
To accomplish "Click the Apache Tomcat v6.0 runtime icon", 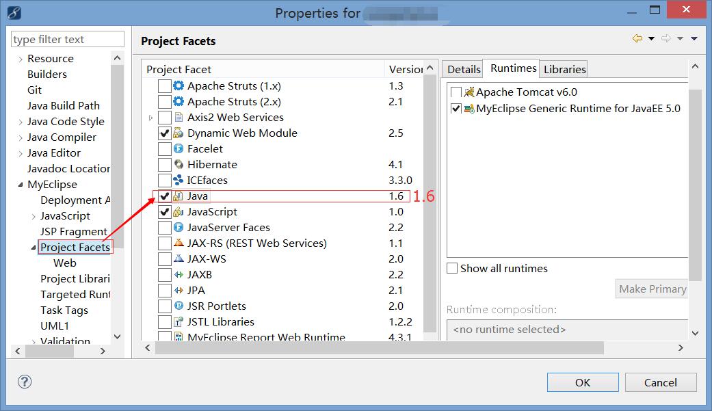I will point(469,92).
